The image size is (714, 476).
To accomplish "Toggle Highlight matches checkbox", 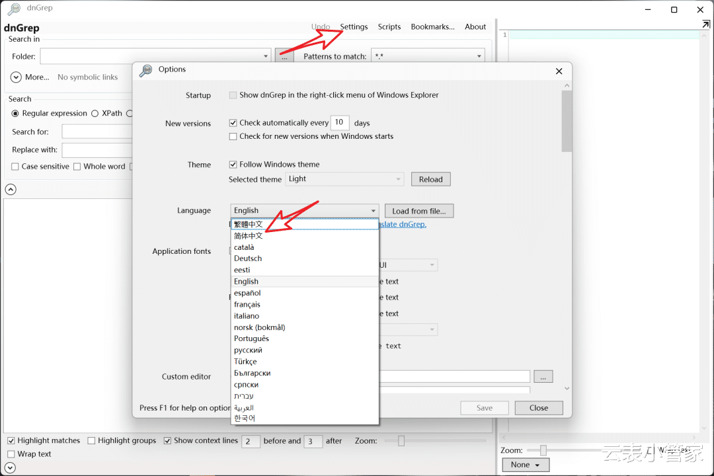I will click(x=11, y=441).
